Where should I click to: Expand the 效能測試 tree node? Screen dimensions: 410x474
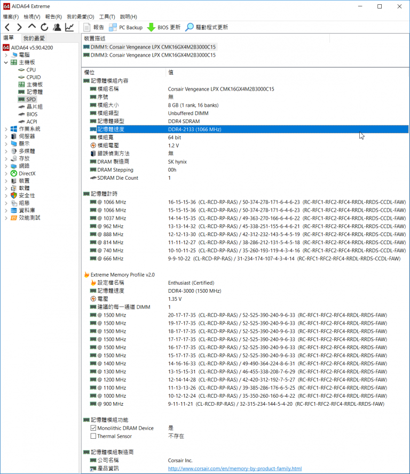point(6,218)
